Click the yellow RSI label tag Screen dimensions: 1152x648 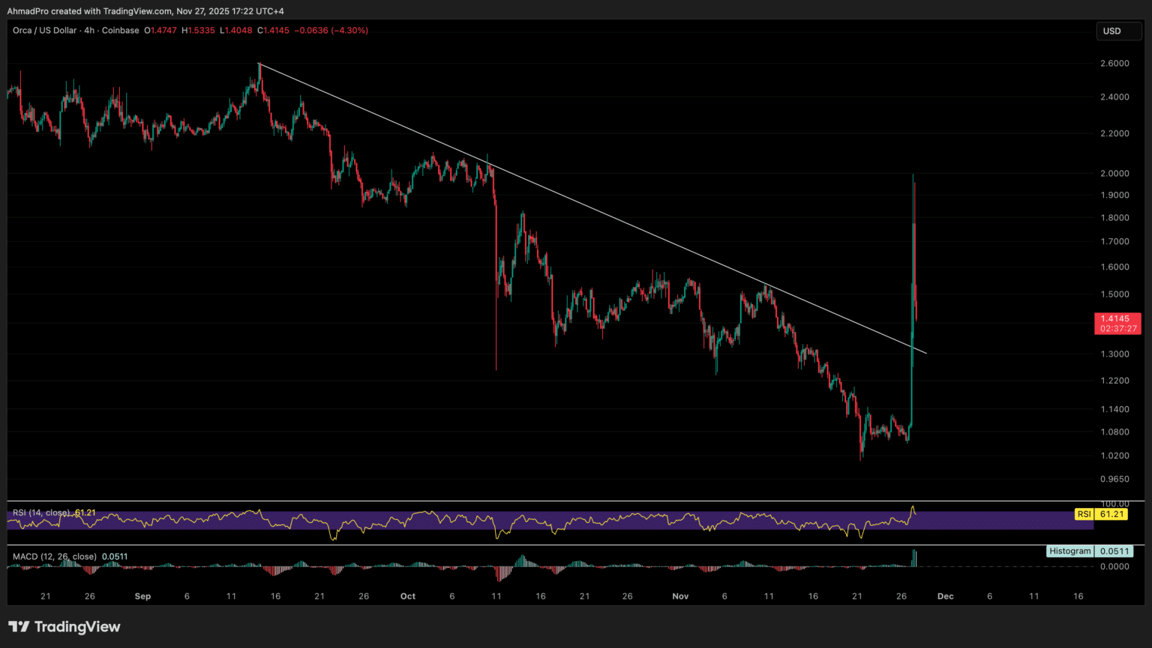[x=1084, y=514]
